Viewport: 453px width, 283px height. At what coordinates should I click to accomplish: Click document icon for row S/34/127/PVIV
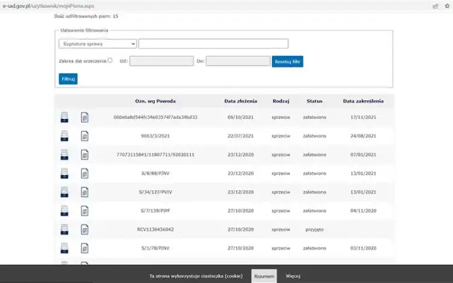coord(85,192)
